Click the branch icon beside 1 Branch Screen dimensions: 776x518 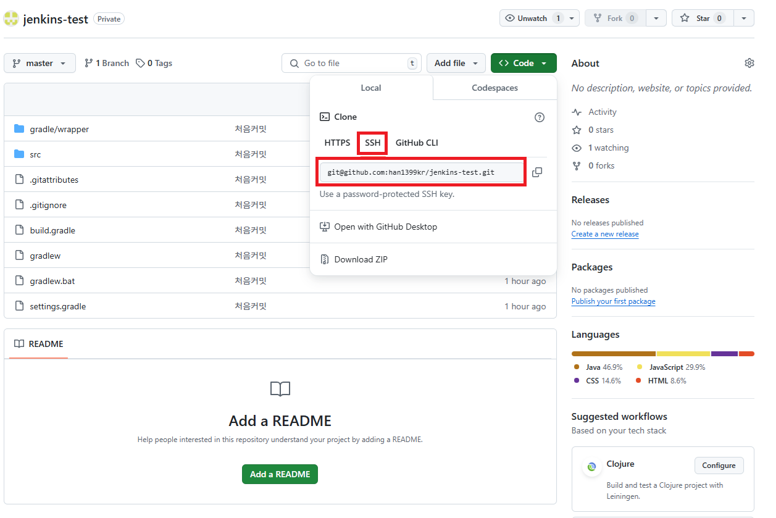(89, 63)
